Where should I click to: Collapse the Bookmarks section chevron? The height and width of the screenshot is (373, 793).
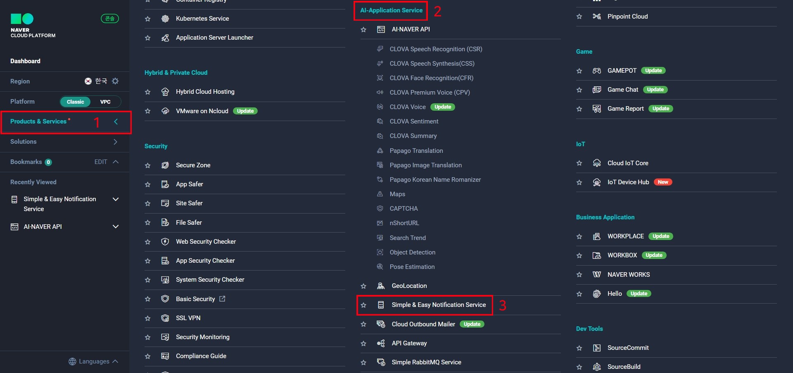(x=116, y=162)
